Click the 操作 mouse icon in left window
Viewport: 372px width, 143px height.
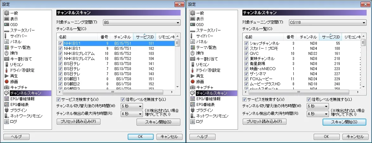(7, 53)
